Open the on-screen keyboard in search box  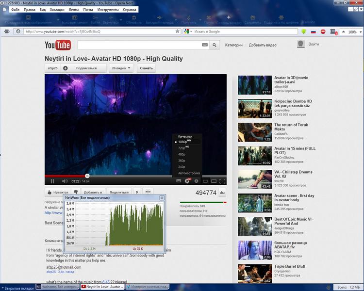click(205, 45)
